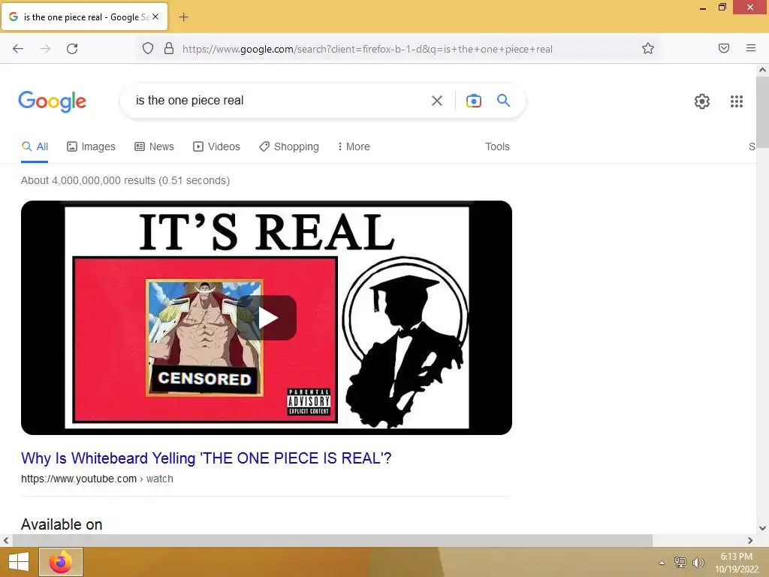
Task: Click the results count text
Action: pyautogui.click(x=125, y=180)
